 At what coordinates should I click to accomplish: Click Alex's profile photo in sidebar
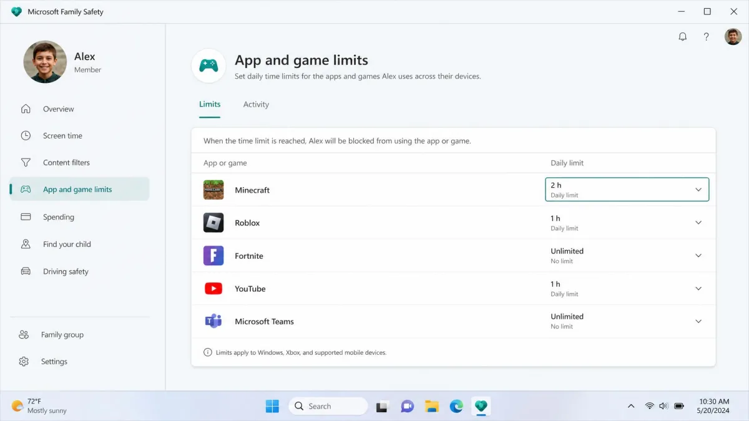(45, 62)
